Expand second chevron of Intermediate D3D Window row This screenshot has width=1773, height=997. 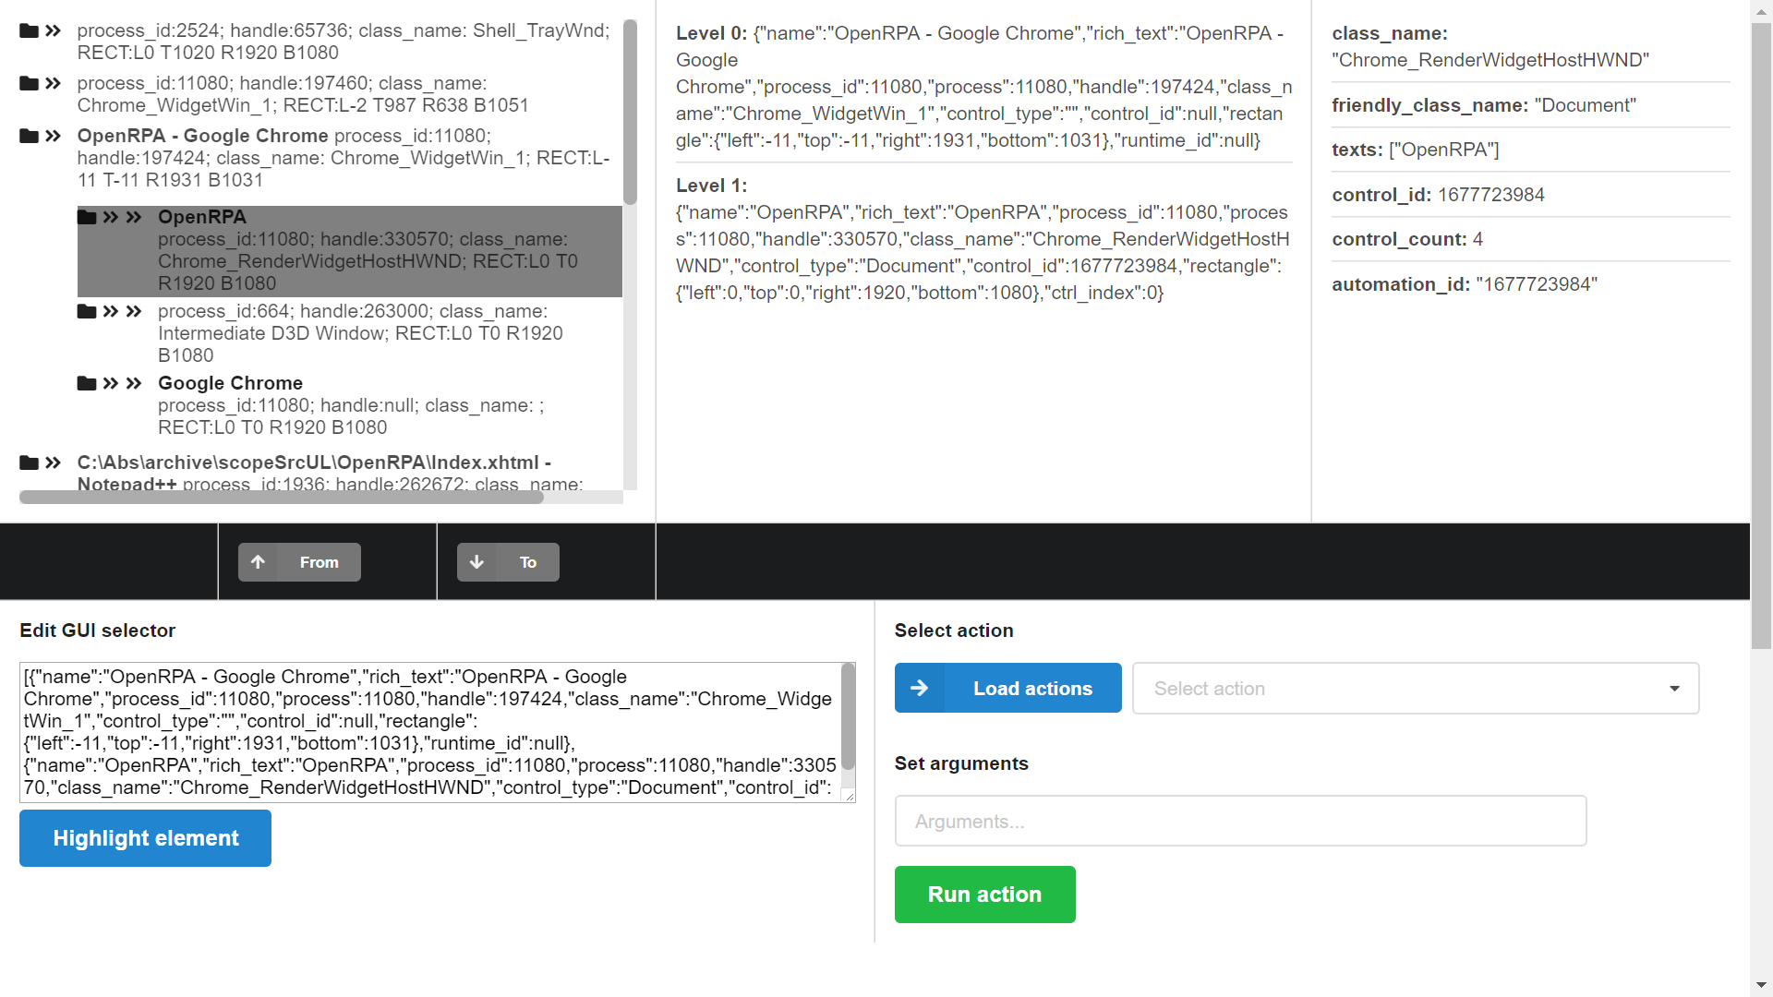(x=134, y=311)
